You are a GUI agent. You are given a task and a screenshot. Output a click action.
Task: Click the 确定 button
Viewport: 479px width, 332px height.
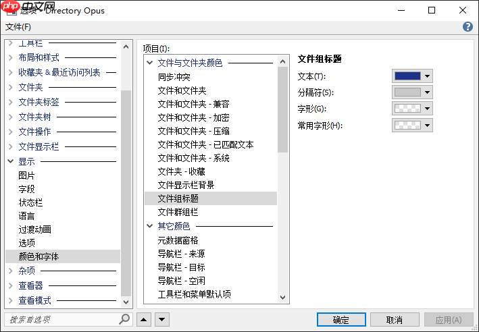click(x=341, y=320)
